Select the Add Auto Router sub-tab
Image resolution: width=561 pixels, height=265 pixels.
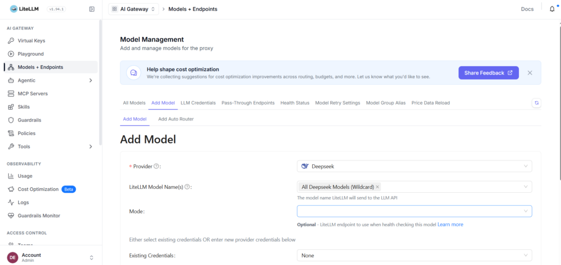click(176, 119)
